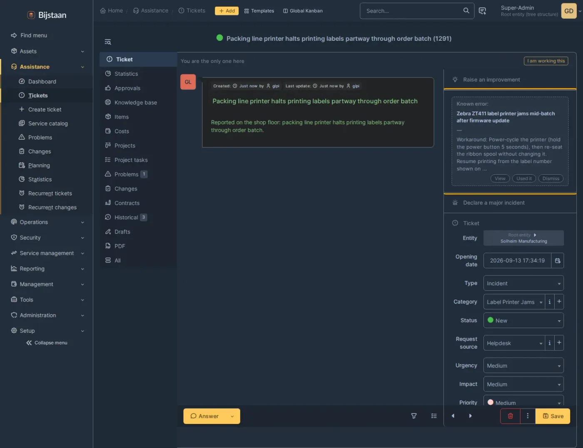Open the saved searches chat icon
This screenshot has width=583, height=448.
coord(482,11)
